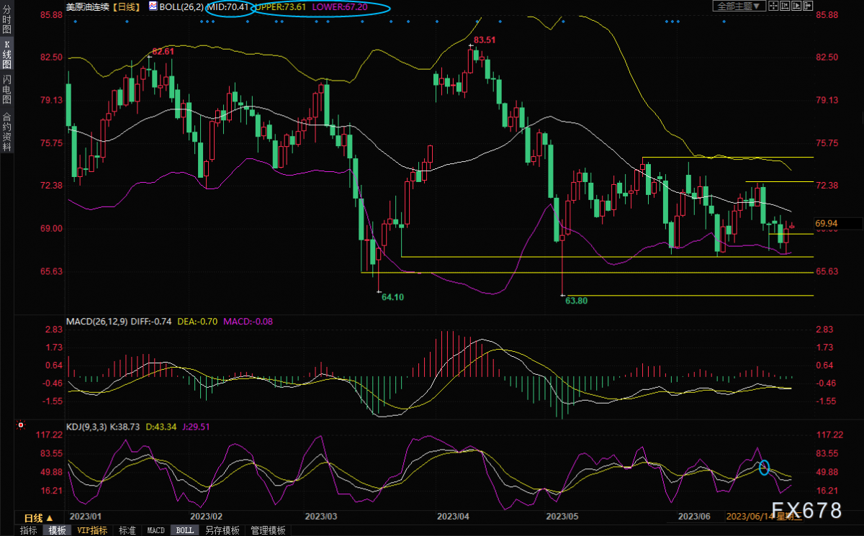Viewport: 864px width, 536px height.
Task: Expand the 日线 period selector arrow
Action: 50,518
